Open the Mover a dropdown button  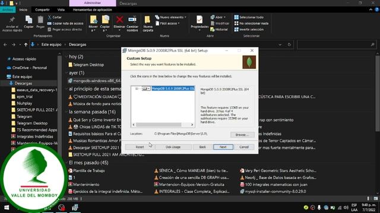click(x=93, y=24)
